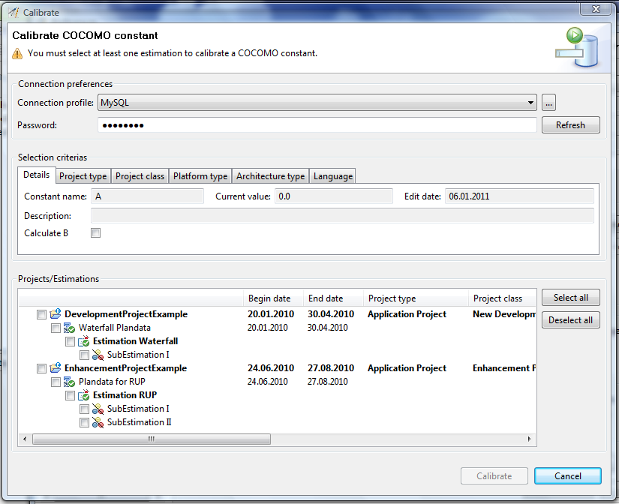619x504 pixels.
Task: Open the Project class tab
Action: 140,176
